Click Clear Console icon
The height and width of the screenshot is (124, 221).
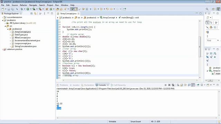pos(178,85)
